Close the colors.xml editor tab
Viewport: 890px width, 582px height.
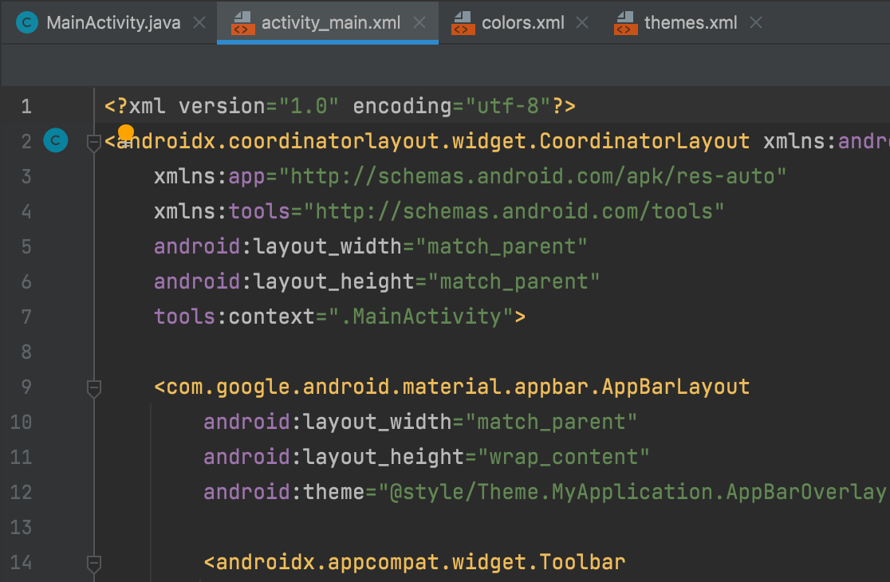[x=582, y=22]
